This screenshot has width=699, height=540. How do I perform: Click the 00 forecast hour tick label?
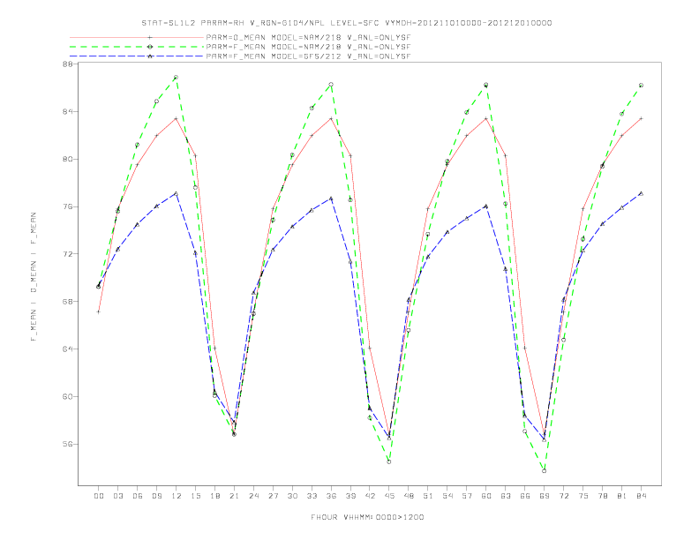point(99,496)
